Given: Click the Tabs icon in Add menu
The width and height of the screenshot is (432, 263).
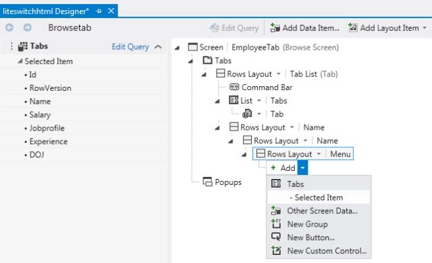Looking at the screenshot, I should pyautogui.click(x=276, y=184).
